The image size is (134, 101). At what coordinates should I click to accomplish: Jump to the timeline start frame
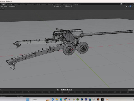tap(62, 90)
